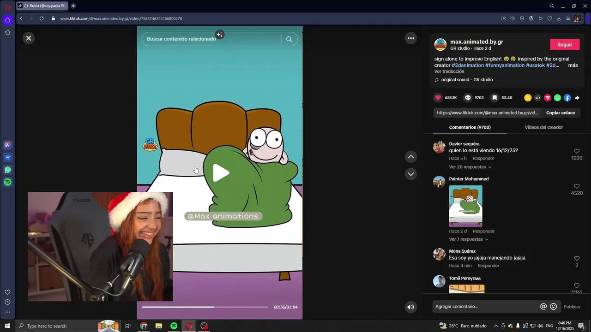Open sidebar three-dot setup at the bottom
This screenshot has height=332, width=591.
[7, 312]
